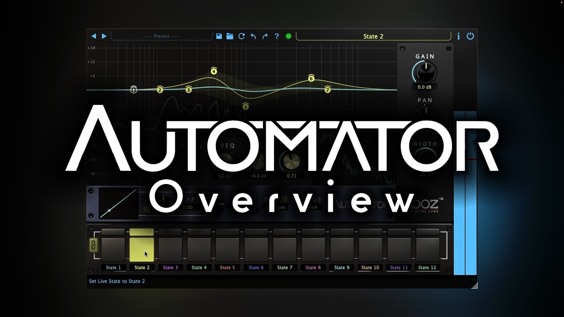The image size is (564, 317).
Task: Toggle small button above State 6 pad
Action: pos(256,232)
